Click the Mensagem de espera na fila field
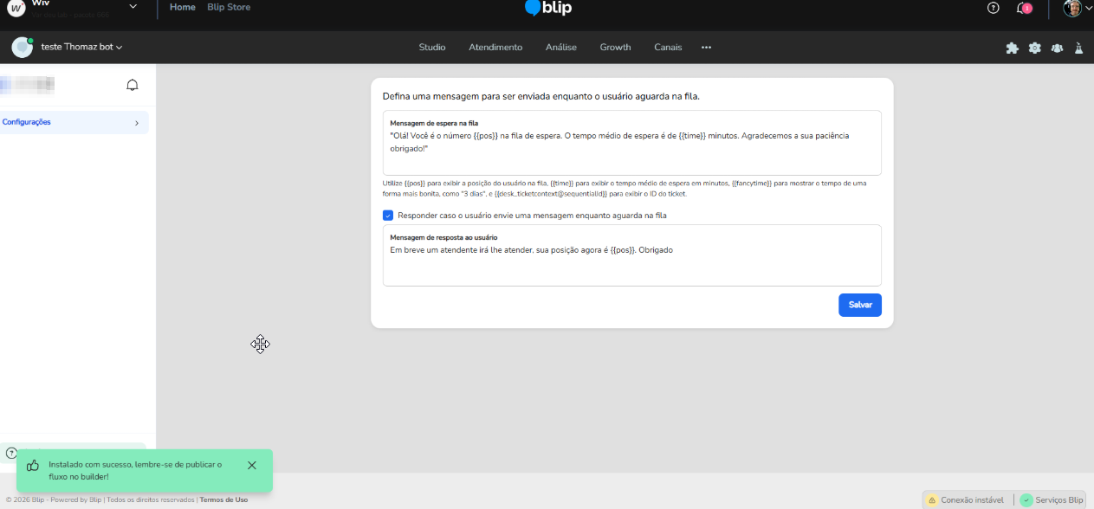The height and width of the screenshot is (509, 1094). pos(632,143)
